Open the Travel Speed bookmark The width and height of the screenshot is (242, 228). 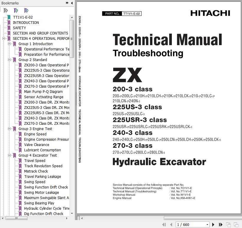[35, 161]
